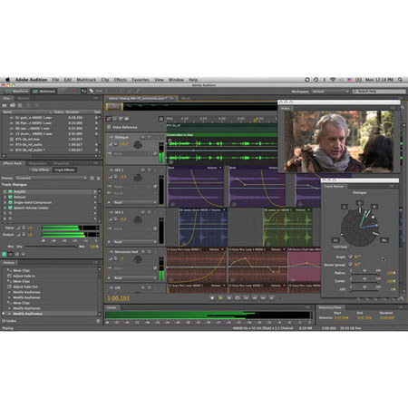Solo the SFX 2 track
Viewport: 408px width, 408px height.
pyautogui.click(x=149, y=212)
